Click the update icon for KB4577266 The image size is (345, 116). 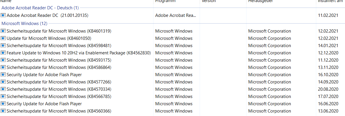[3, 82]
